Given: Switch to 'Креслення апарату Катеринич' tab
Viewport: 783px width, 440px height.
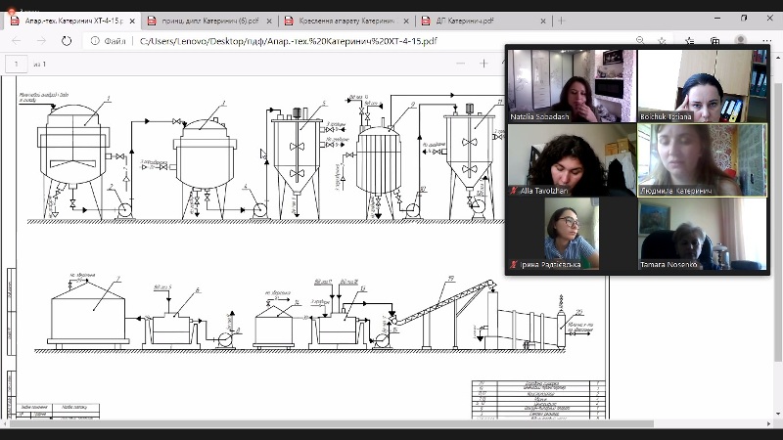Looking at the screenshot, I should point(343,20).
